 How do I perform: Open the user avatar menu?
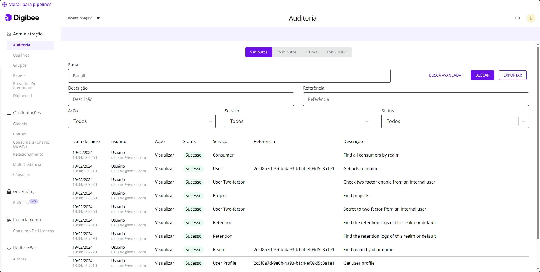pyautogui.click(x=531, y=18)
